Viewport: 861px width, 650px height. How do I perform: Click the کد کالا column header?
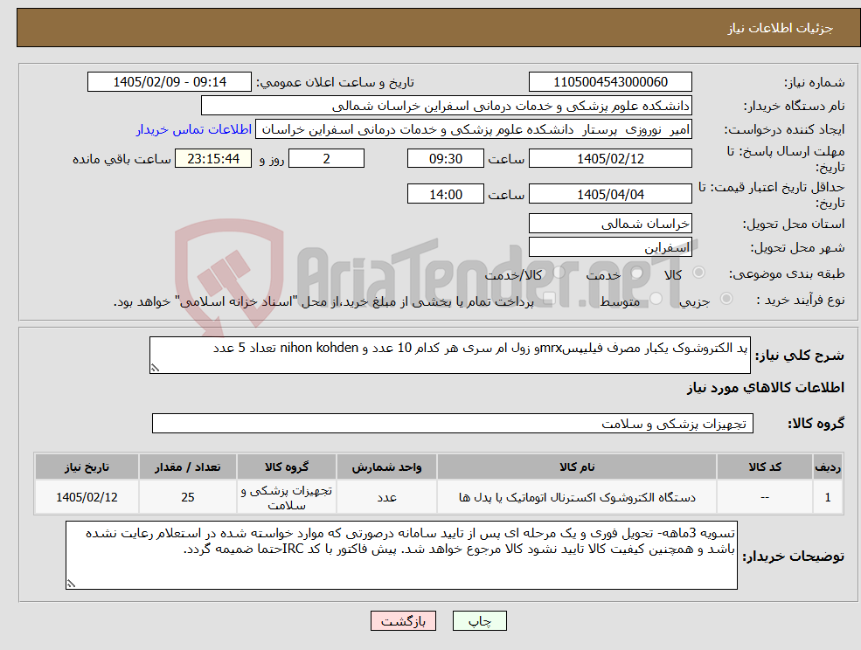pyautogui.click(x=765, y=467)
